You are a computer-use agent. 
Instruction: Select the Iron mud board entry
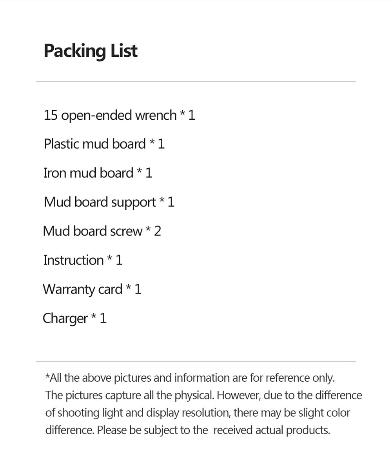tap(98, 173)
